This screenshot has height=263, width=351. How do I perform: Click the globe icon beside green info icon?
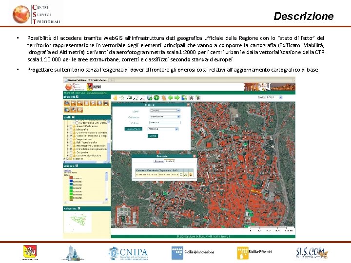(150, 98)
